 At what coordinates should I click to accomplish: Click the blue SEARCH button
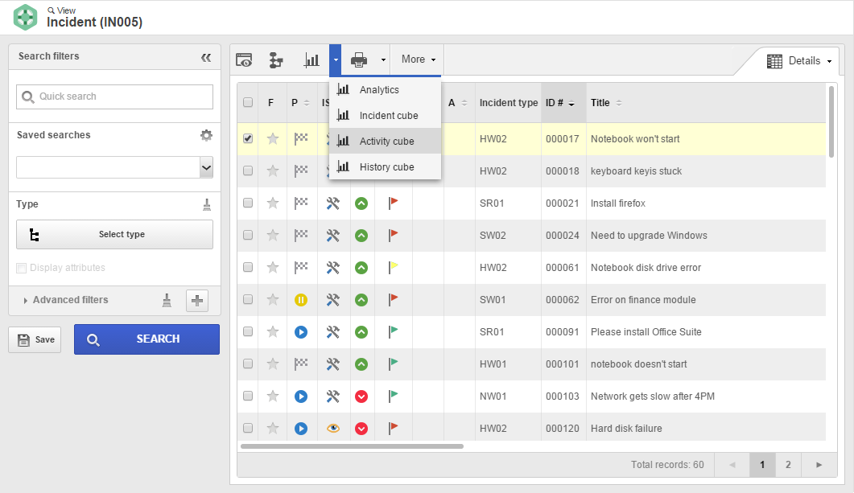(147, 339)
